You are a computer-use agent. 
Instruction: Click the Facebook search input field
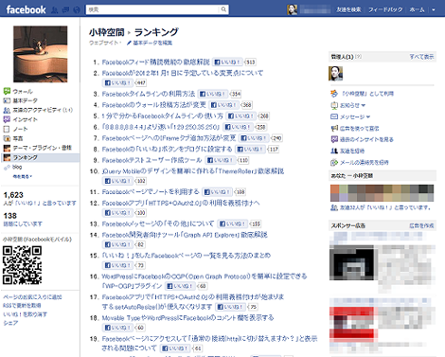153,9
